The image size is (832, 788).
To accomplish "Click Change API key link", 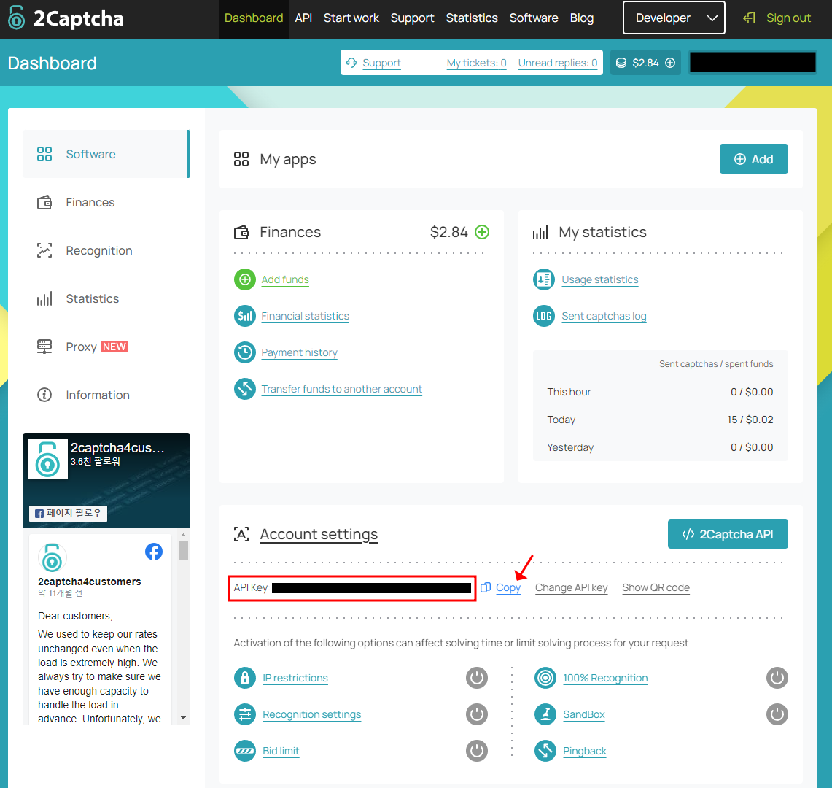I will pos(571,587).
